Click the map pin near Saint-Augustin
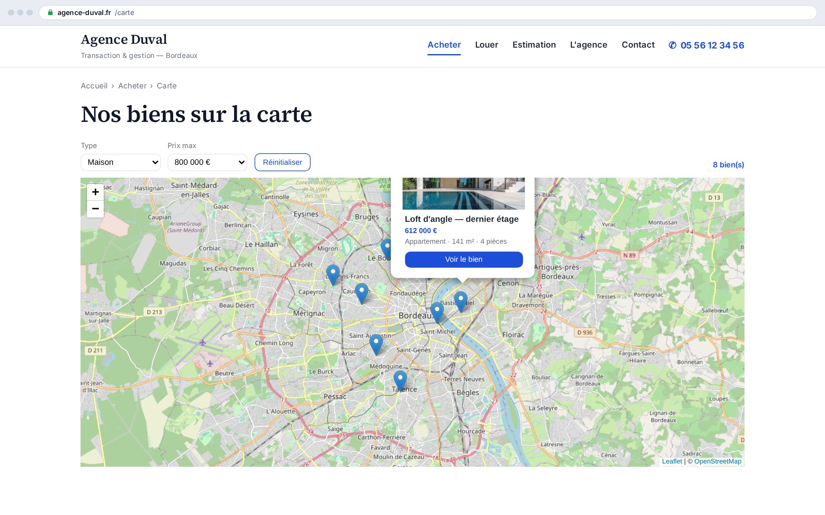 pyautogui.click(x=376, y=345)
